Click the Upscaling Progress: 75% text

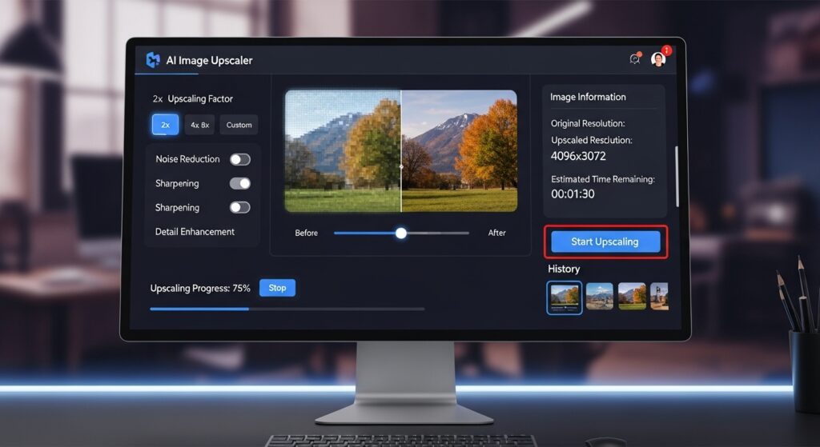(x=199, y=288)
